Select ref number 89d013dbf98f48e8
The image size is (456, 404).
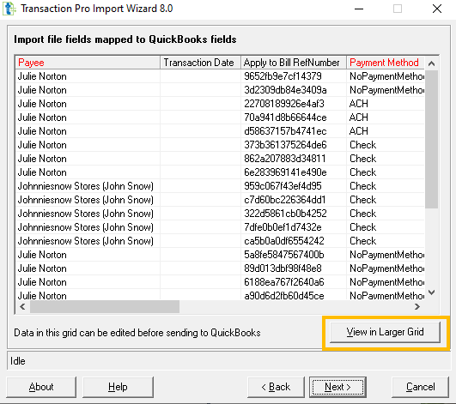[294, 268]
